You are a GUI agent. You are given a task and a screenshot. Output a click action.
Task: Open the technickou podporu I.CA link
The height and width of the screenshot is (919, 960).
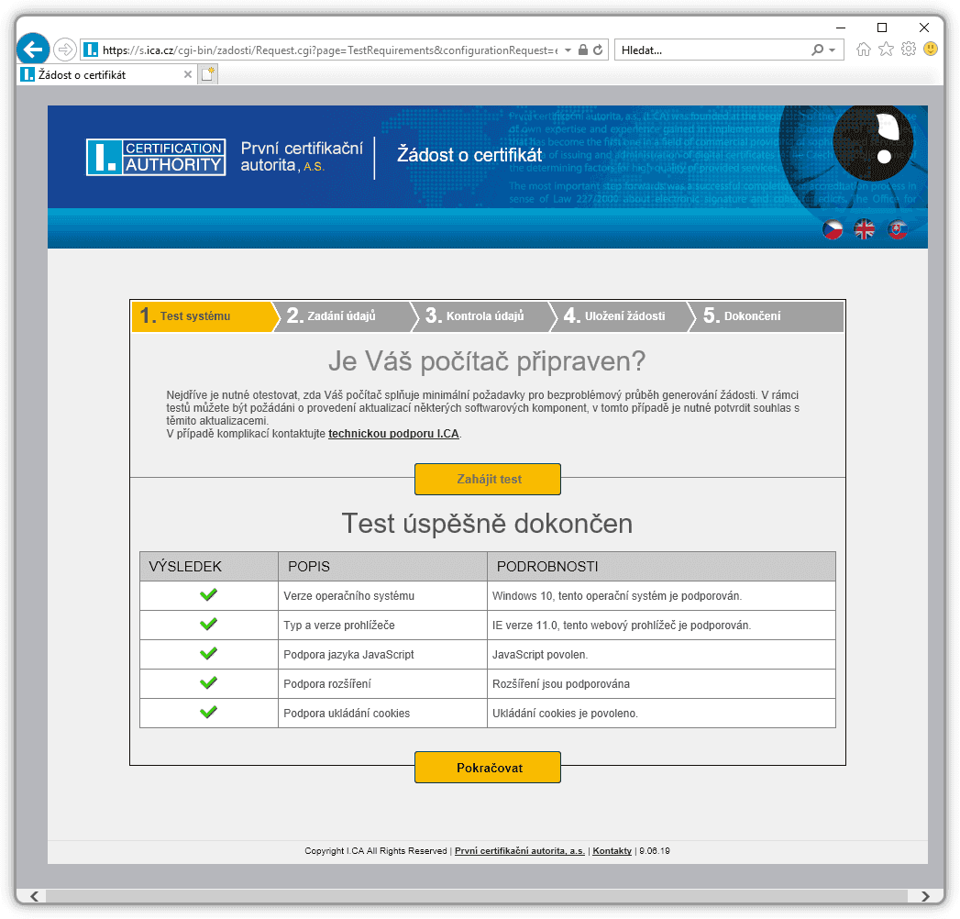pos(393,434)
